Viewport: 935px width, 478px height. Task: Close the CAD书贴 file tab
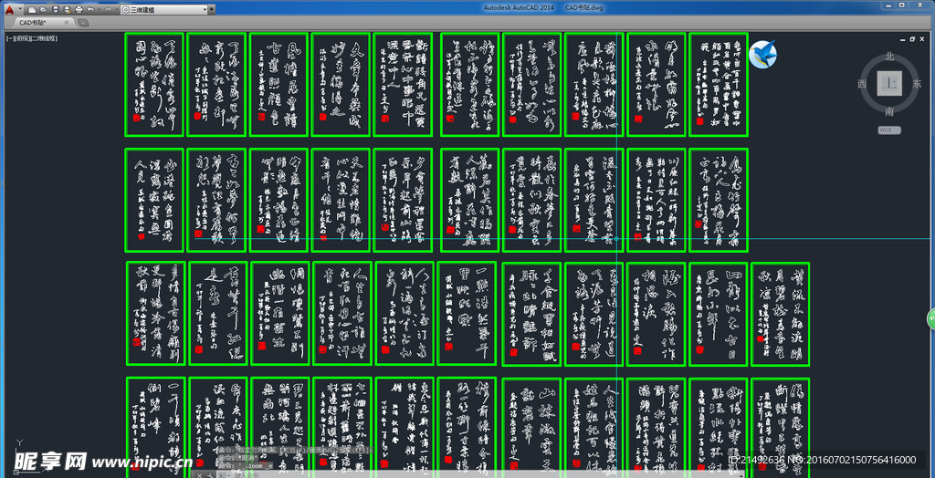point(65,22)
